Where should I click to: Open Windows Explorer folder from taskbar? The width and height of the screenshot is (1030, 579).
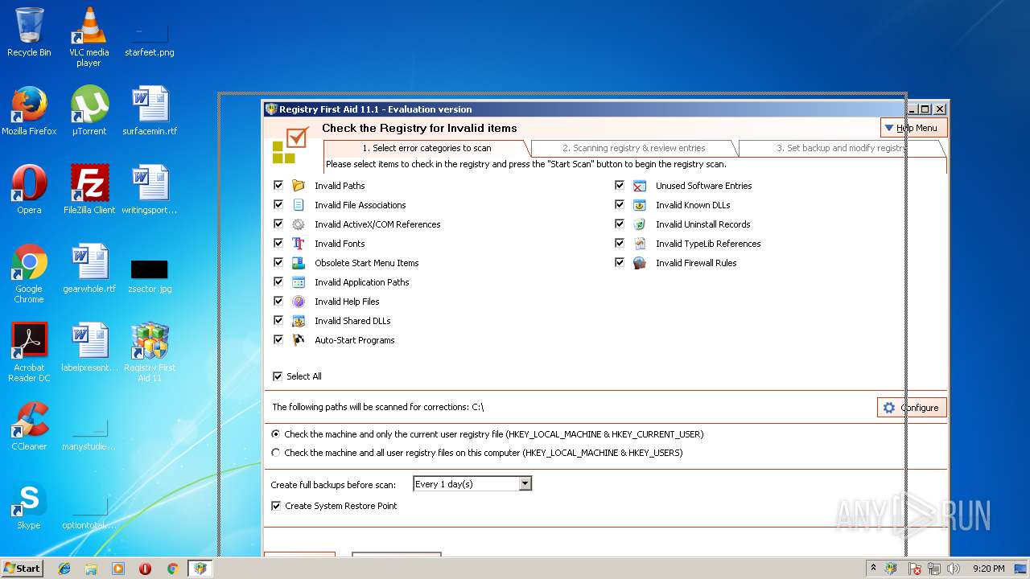pos(91,569)
